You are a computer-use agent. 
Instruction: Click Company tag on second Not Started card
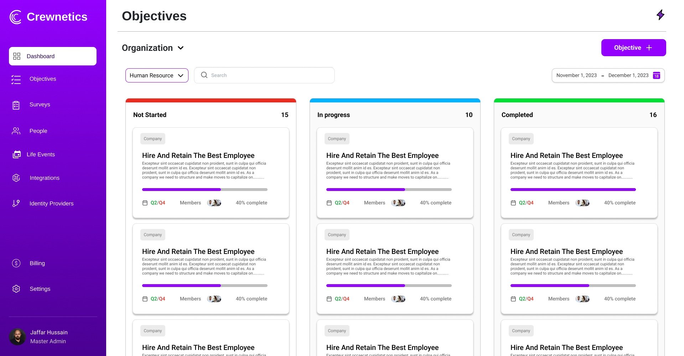click(x=153, y=235)
